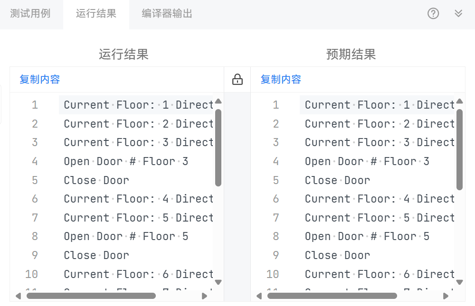This screenshot has height=306, width=475.
Task: Copy content of the 预期结果 output
Action: pyautogui.click(x=281, y=80)
